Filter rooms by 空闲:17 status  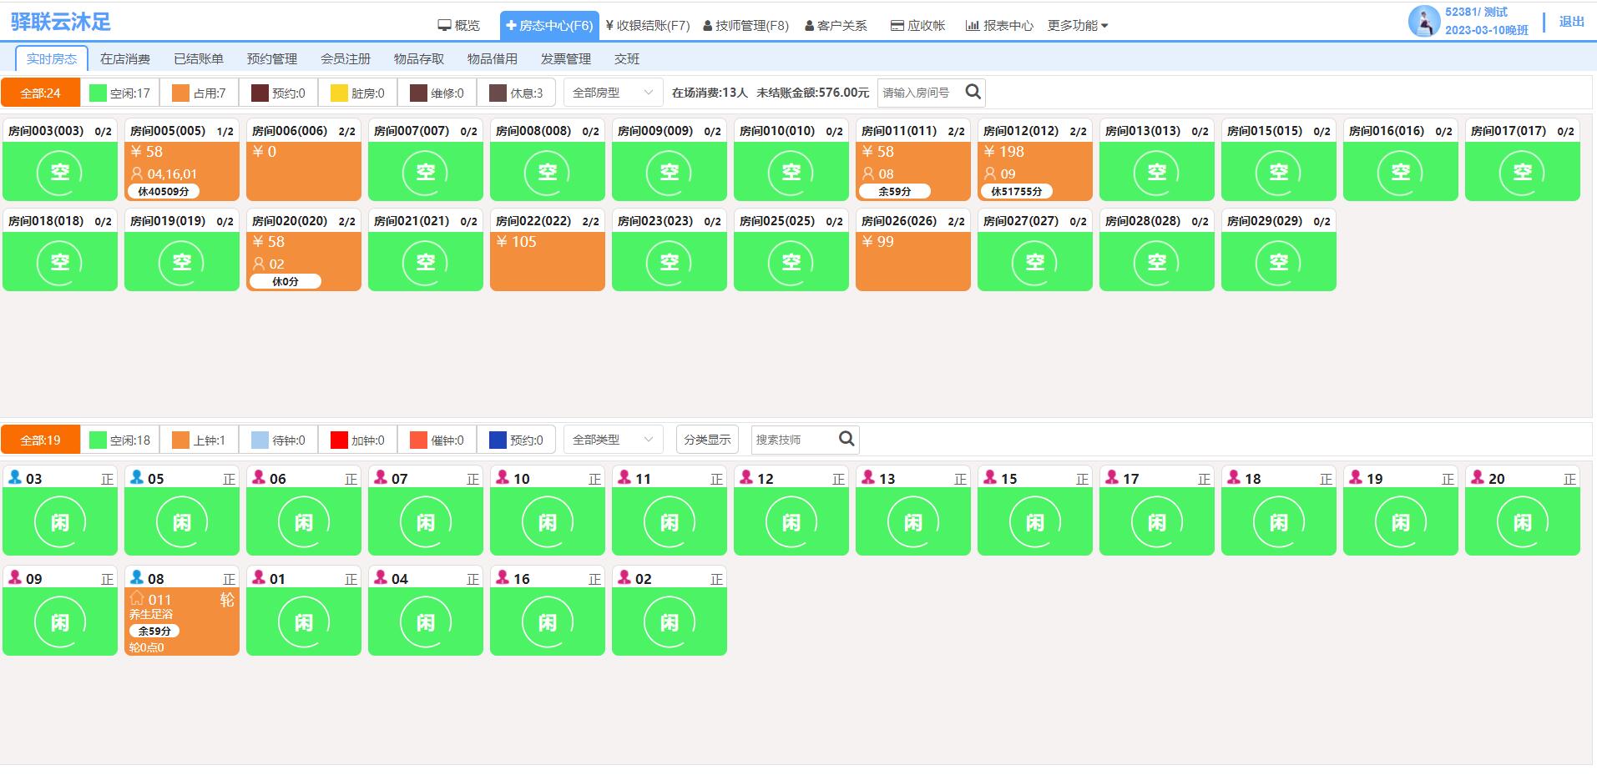click(120, 93)
